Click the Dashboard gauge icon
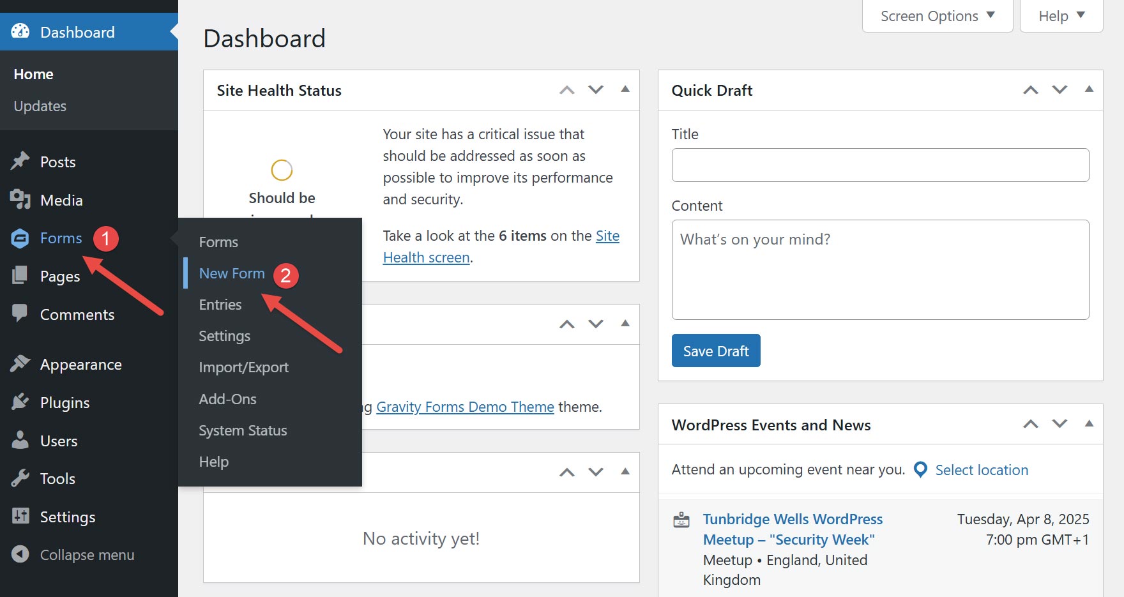This screenshot has height=597, width=1124. (20, 31)
